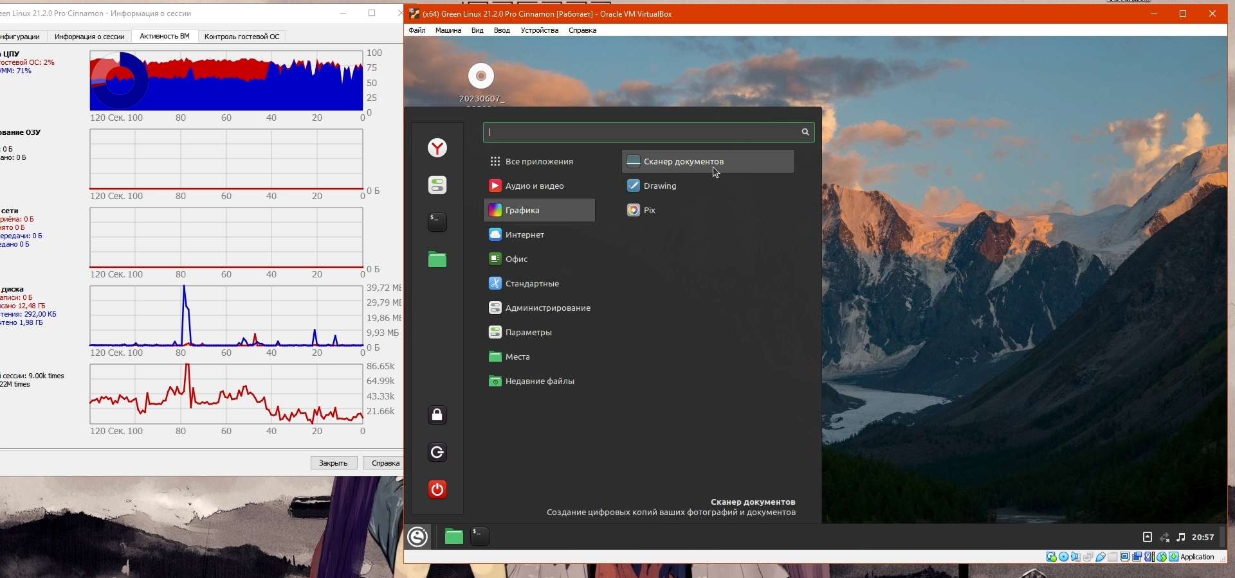This screenshot has width=1235, height=578.
Task: Open Yandex Browser from favorites sidebar
Action: click(x=437, y=148)
